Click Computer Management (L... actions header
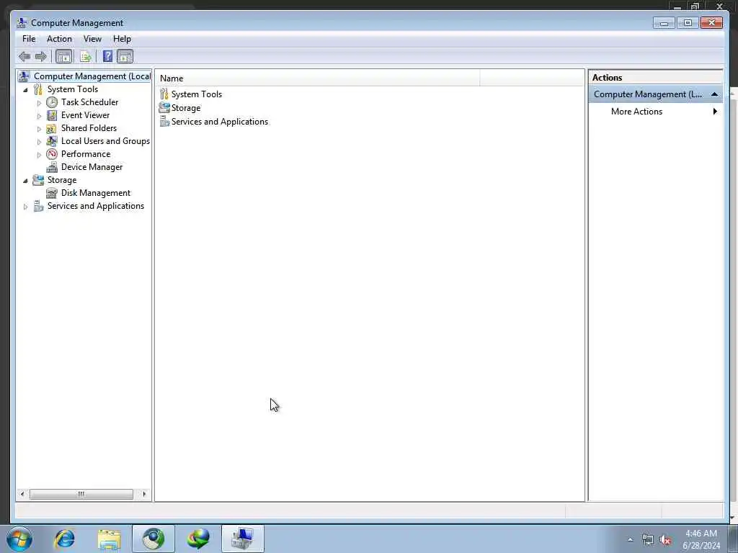The width and height of the screenshot is (738, 553). pyautogui.click(x=656, y=94)
